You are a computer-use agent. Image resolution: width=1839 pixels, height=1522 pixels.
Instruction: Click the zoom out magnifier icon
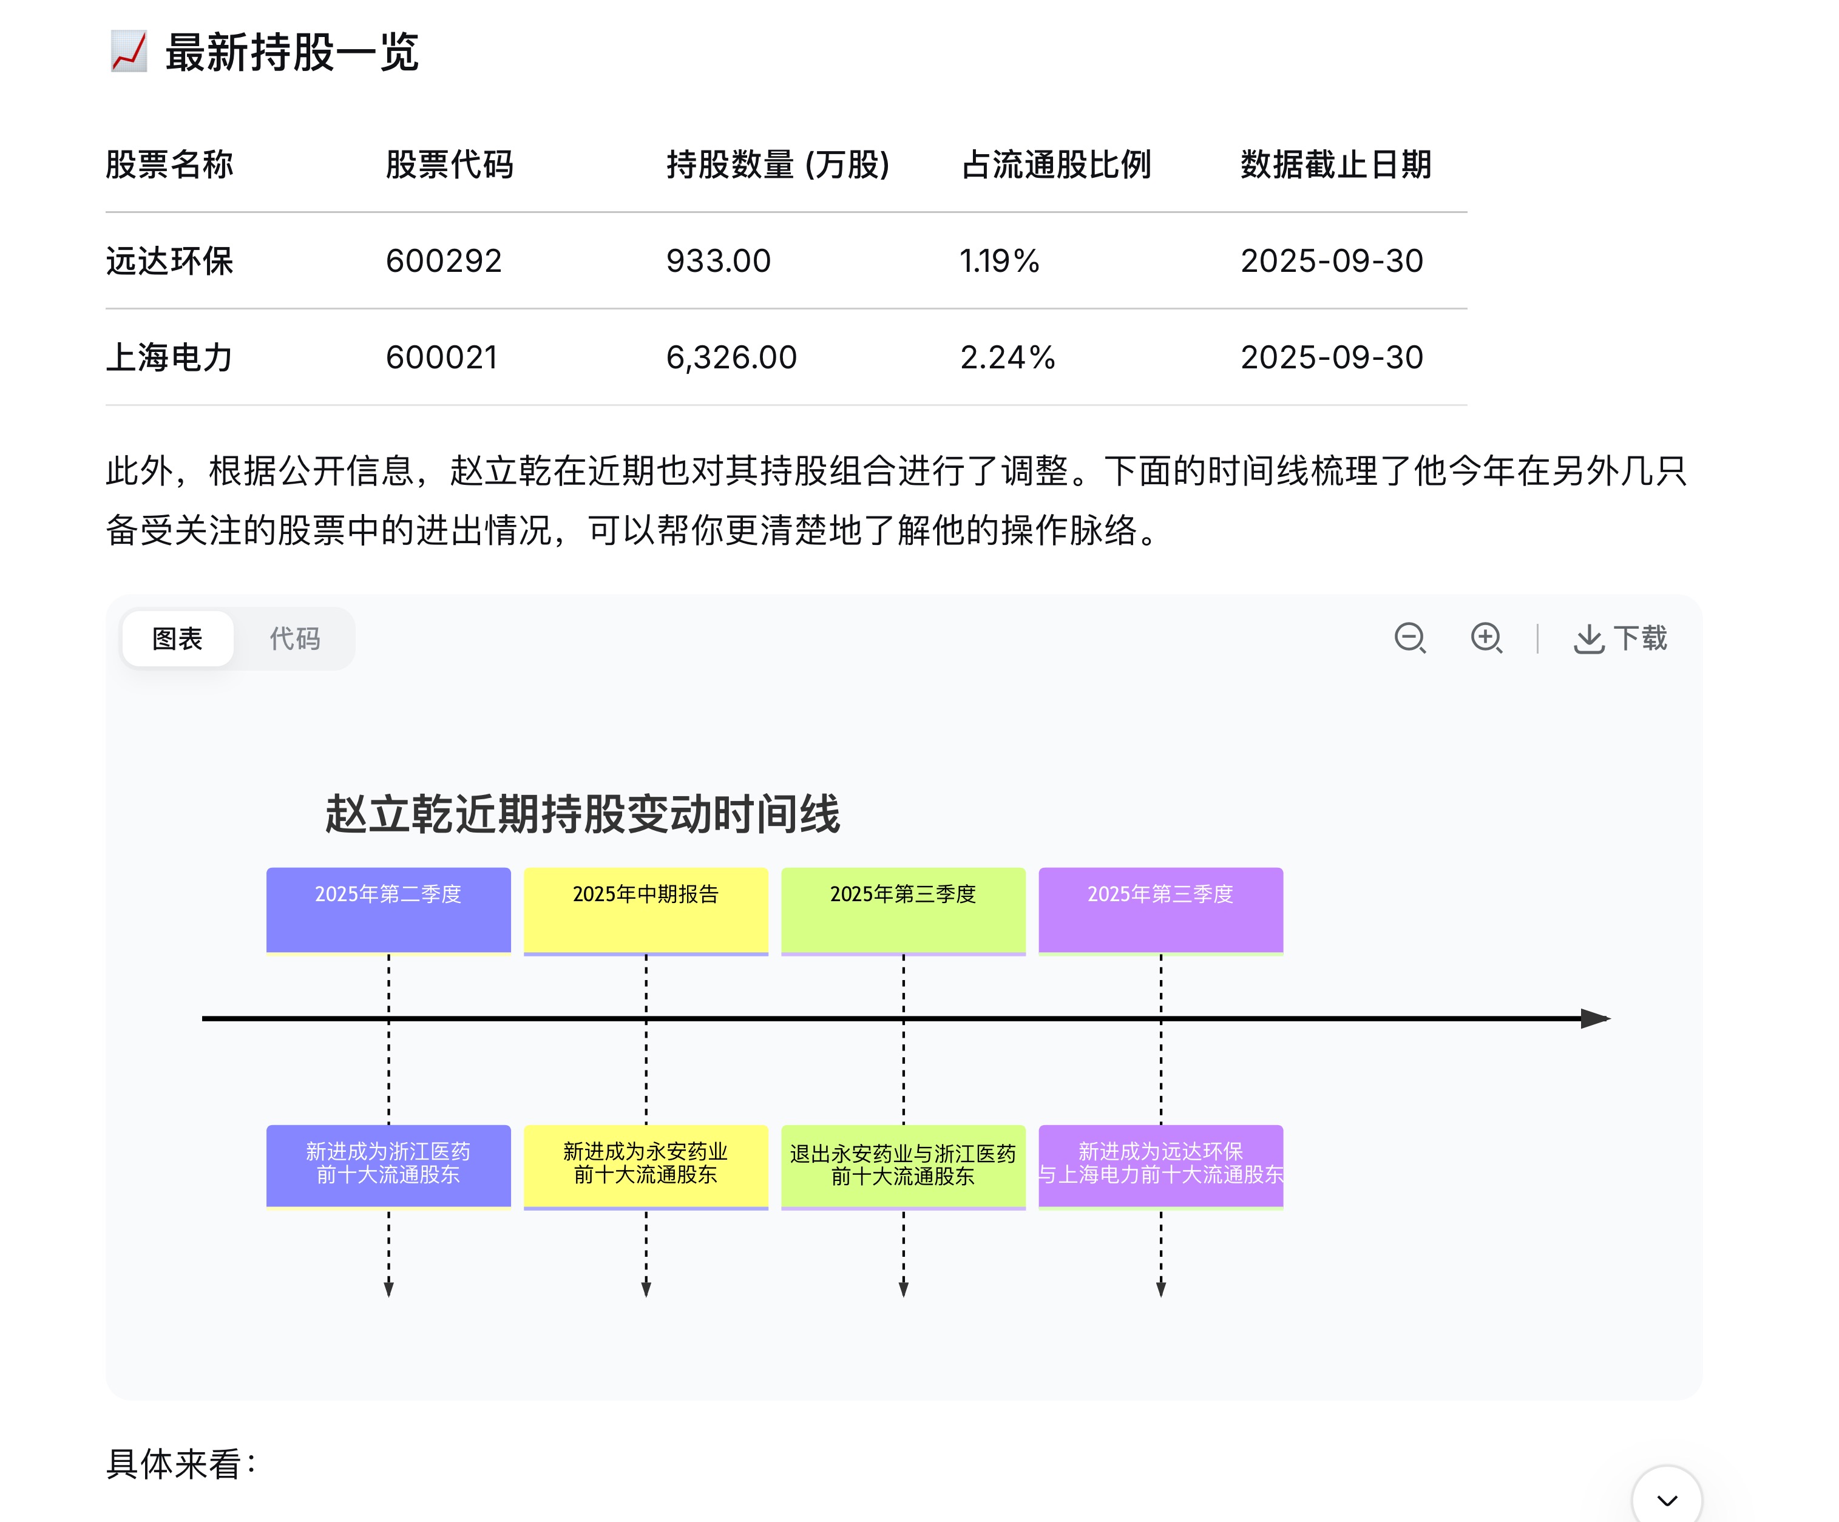tap(1409, 638)
